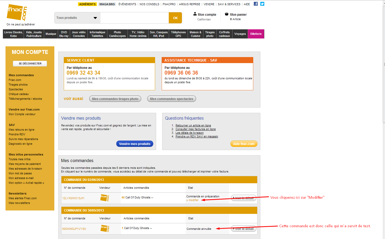385x239 pixels.
Task: Open Retourner un article en ligne FAQ
Action: tap(193, 126)
